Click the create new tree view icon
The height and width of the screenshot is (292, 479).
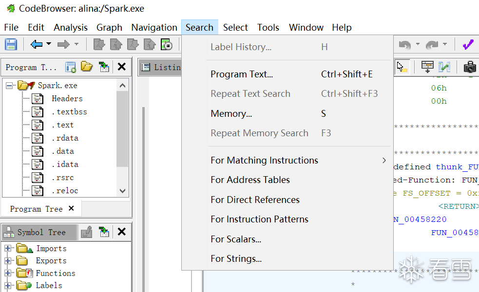click(x=71, y=67)
